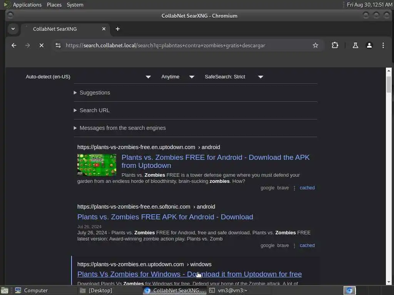The height and width of the screenshot is (295, 394).
Task: Click show desktop icon in taskbar
Action: pyautogui.click(x=5, y=290)
